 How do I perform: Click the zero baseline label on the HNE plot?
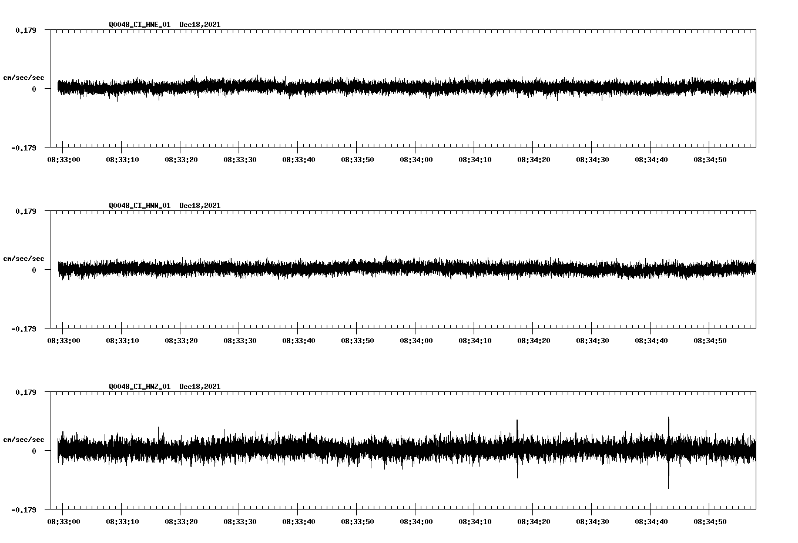(34, 89)
